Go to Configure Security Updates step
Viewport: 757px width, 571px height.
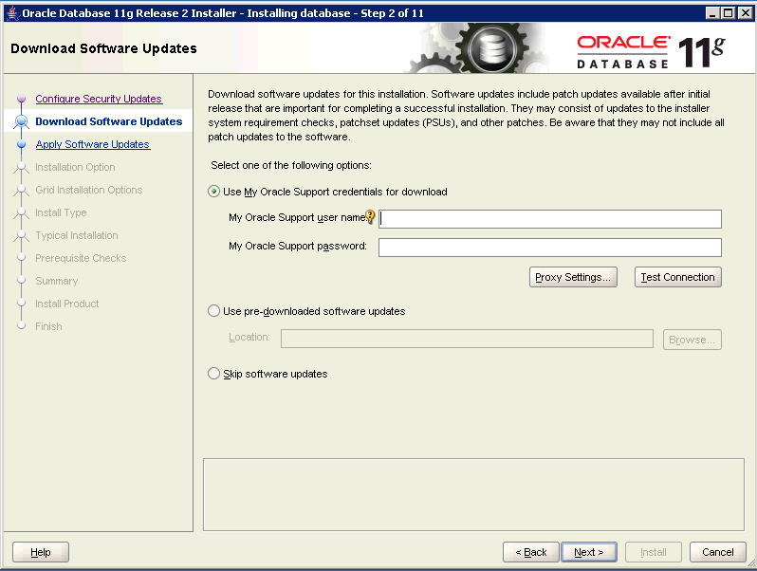click(99, 99)
